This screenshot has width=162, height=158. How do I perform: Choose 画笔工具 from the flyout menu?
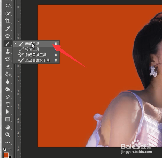36,44
